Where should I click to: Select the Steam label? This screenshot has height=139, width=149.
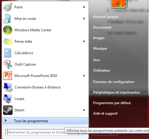coord(19,110)
